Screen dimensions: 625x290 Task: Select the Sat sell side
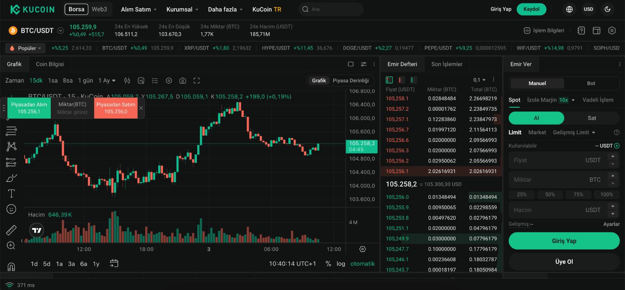pos(592,118)
